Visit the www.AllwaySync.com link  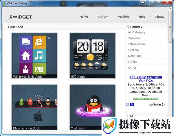pyautogui.click(x=146, y=99)
